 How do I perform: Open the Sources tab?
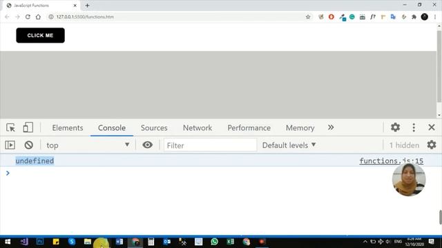point(154,128)
